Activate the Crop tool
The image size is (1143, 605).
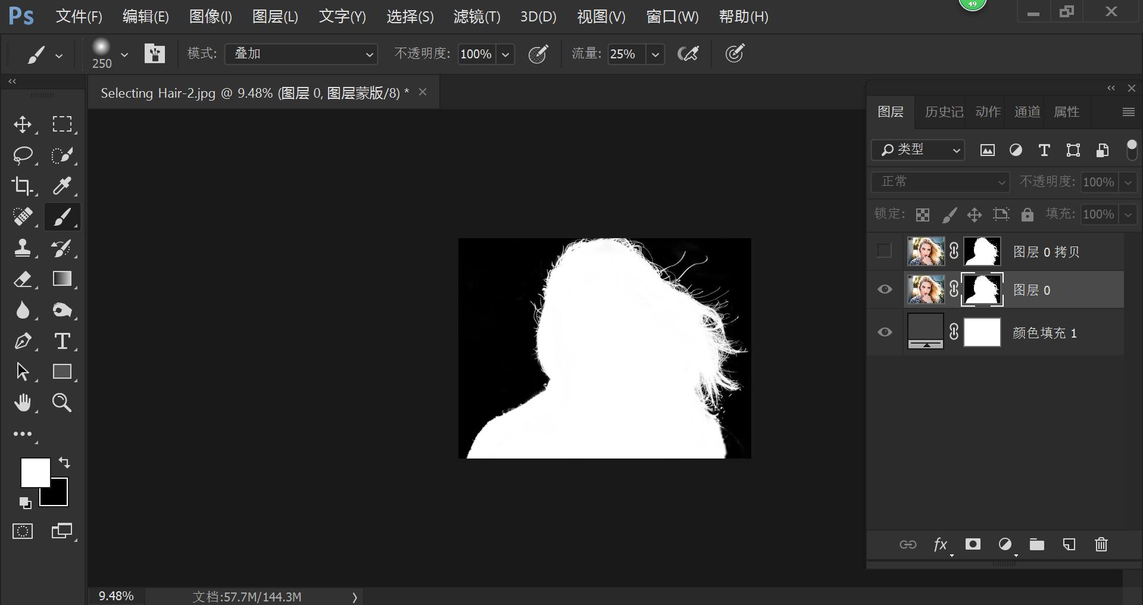point(23,186)
